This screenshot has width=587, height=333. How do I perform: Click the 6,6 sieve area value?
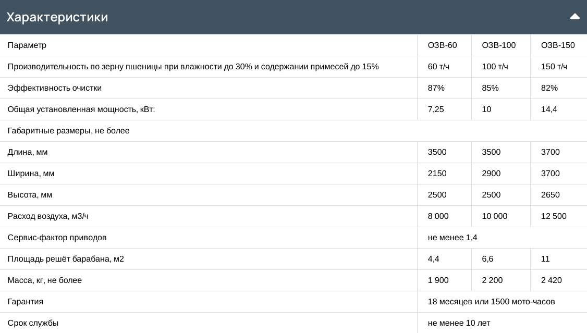click(487, 259)
